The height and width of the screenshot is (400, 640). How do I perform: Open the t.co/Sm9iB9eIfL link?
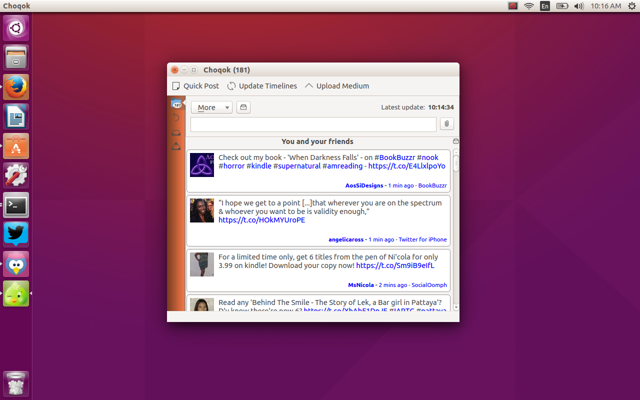395,265
